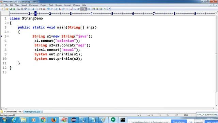
Task: Launch Internet Explorer from the taskbar
Action: click(x=14, y=120)
